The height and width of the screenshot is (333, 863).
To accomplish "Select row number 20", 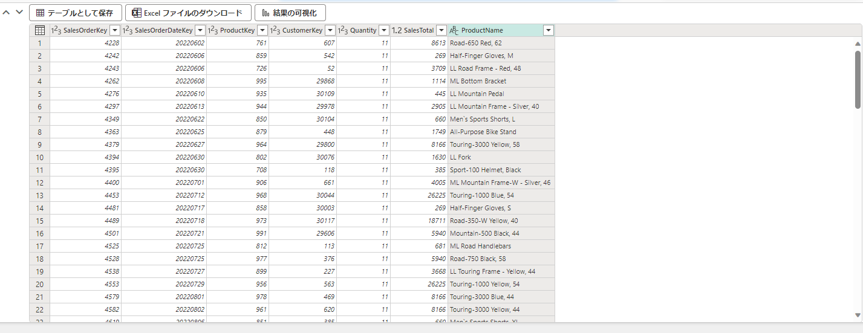I will [39, 284].
